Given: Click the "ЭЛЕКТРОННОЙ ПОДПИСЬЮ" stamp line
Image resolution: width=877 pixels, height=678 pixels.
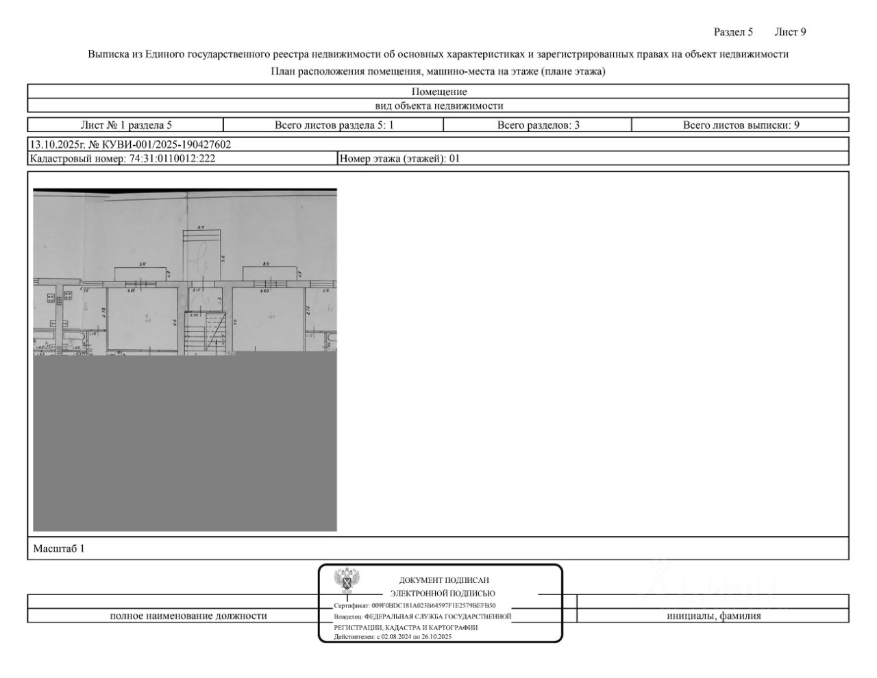Looking at the screenshot, I should click(x=443, y=594).
